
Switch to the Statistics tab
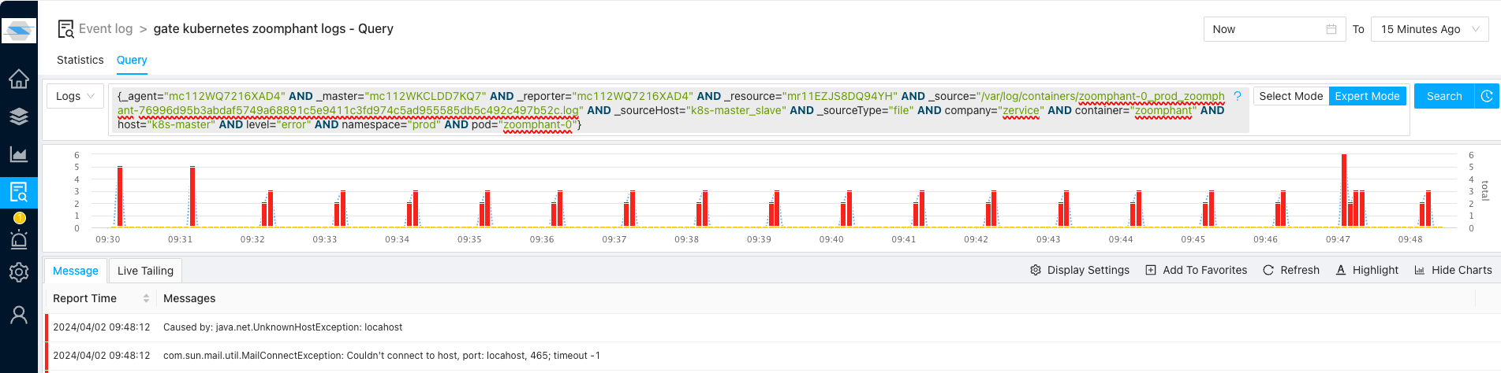click(80, 60)
